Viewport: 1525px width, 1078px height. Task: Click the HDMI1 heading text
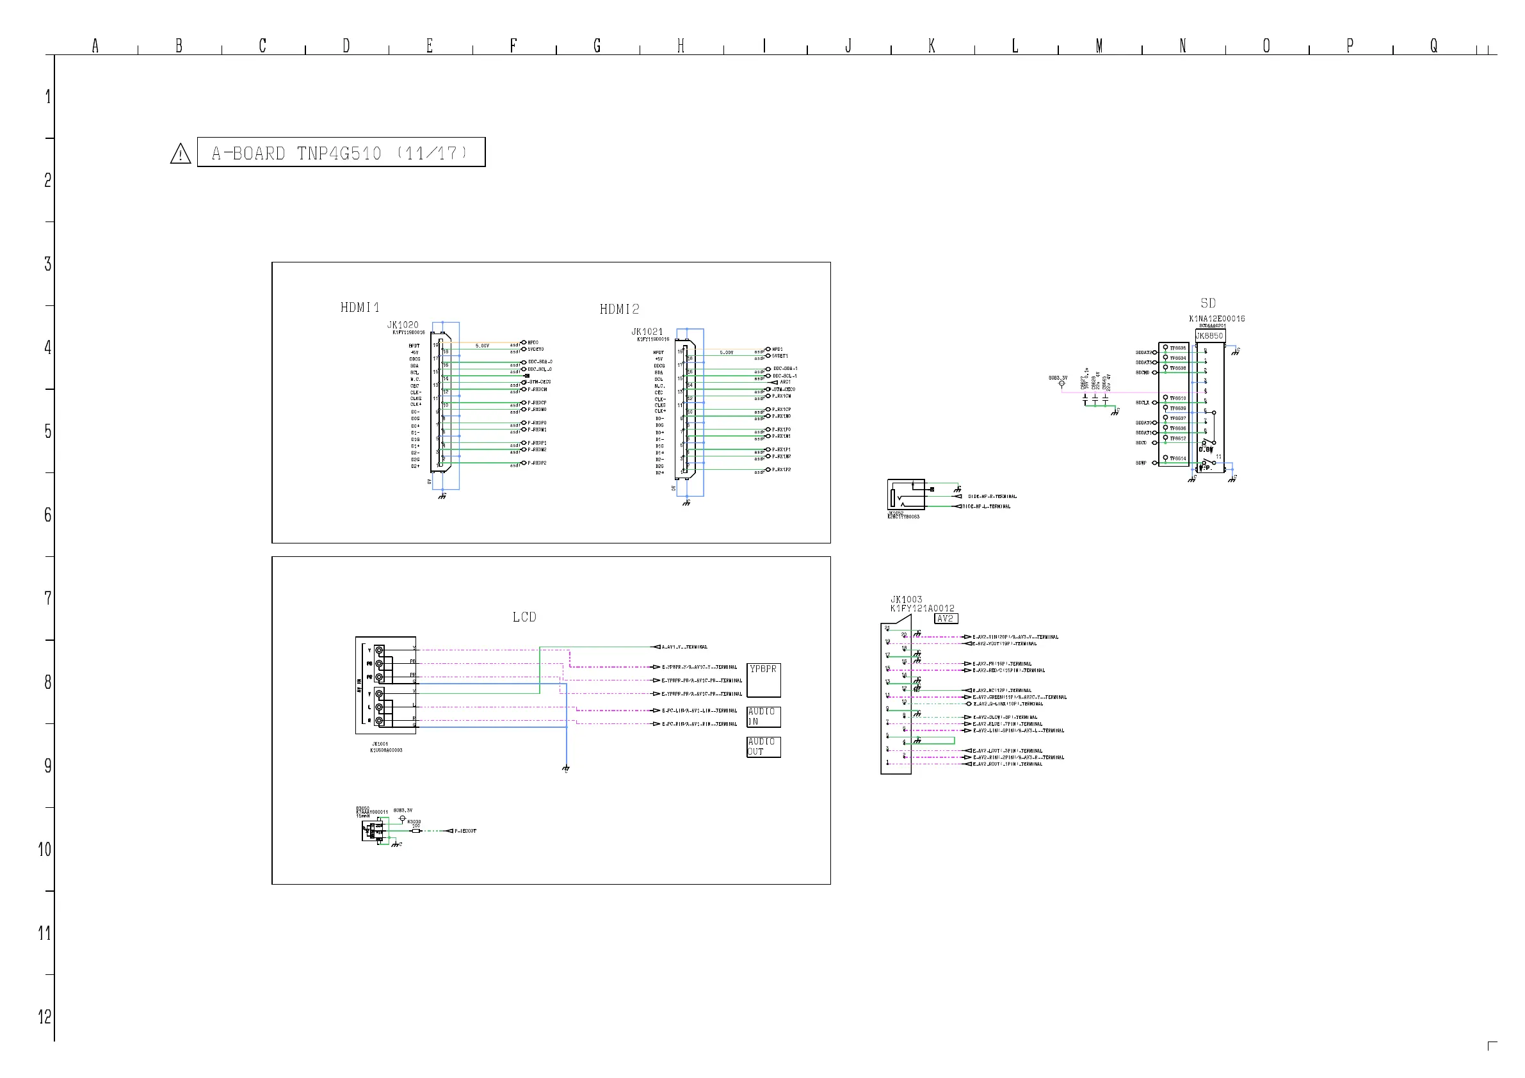(x=360, y=307)
